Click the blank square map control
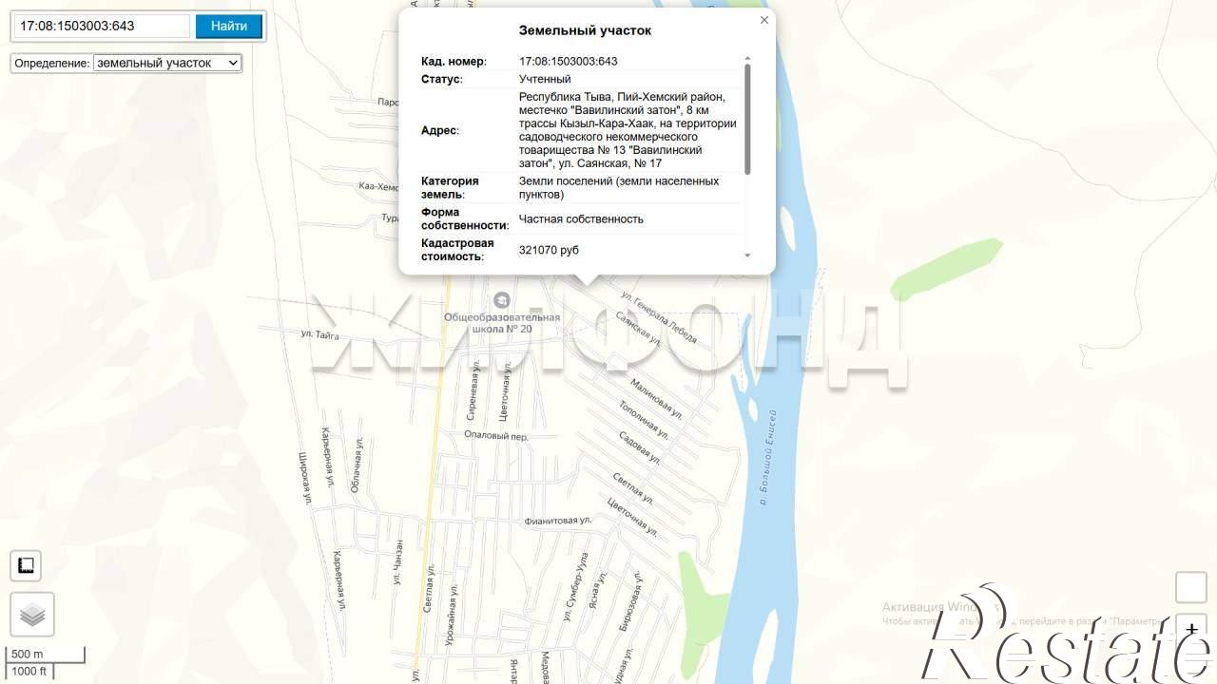This screenshot has width=1217, height=684. pyautogui.click(x=1191, y=587)
